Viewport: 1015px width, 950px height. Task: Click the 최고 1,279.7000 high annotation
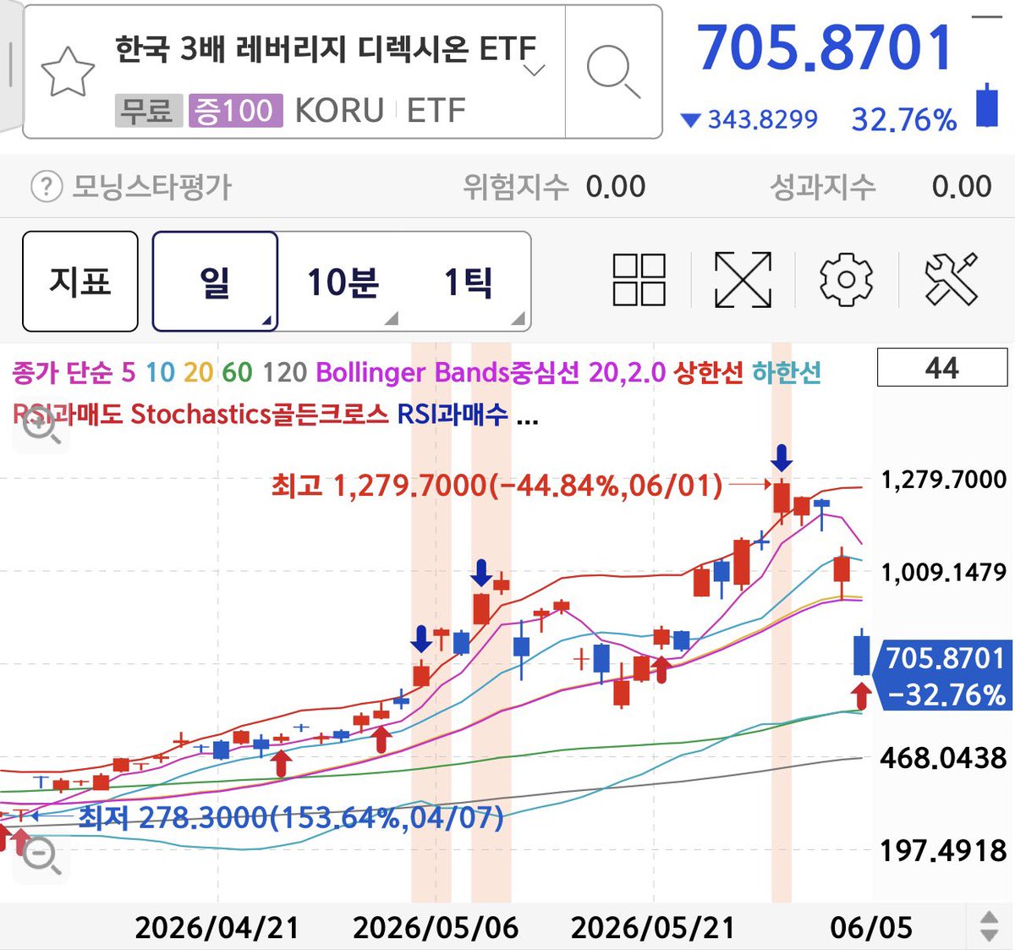pyautogui.click(x=497, y=486)
